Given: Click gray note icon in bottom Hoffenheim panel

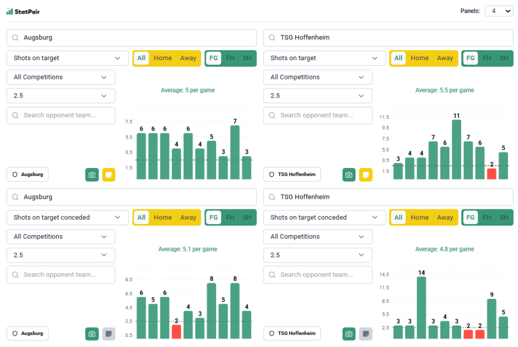Looking at the screenshot, I should [x=366, y=334].
